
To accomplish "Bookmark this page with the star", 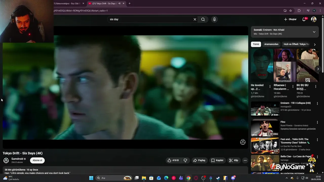I will point(291,11).
